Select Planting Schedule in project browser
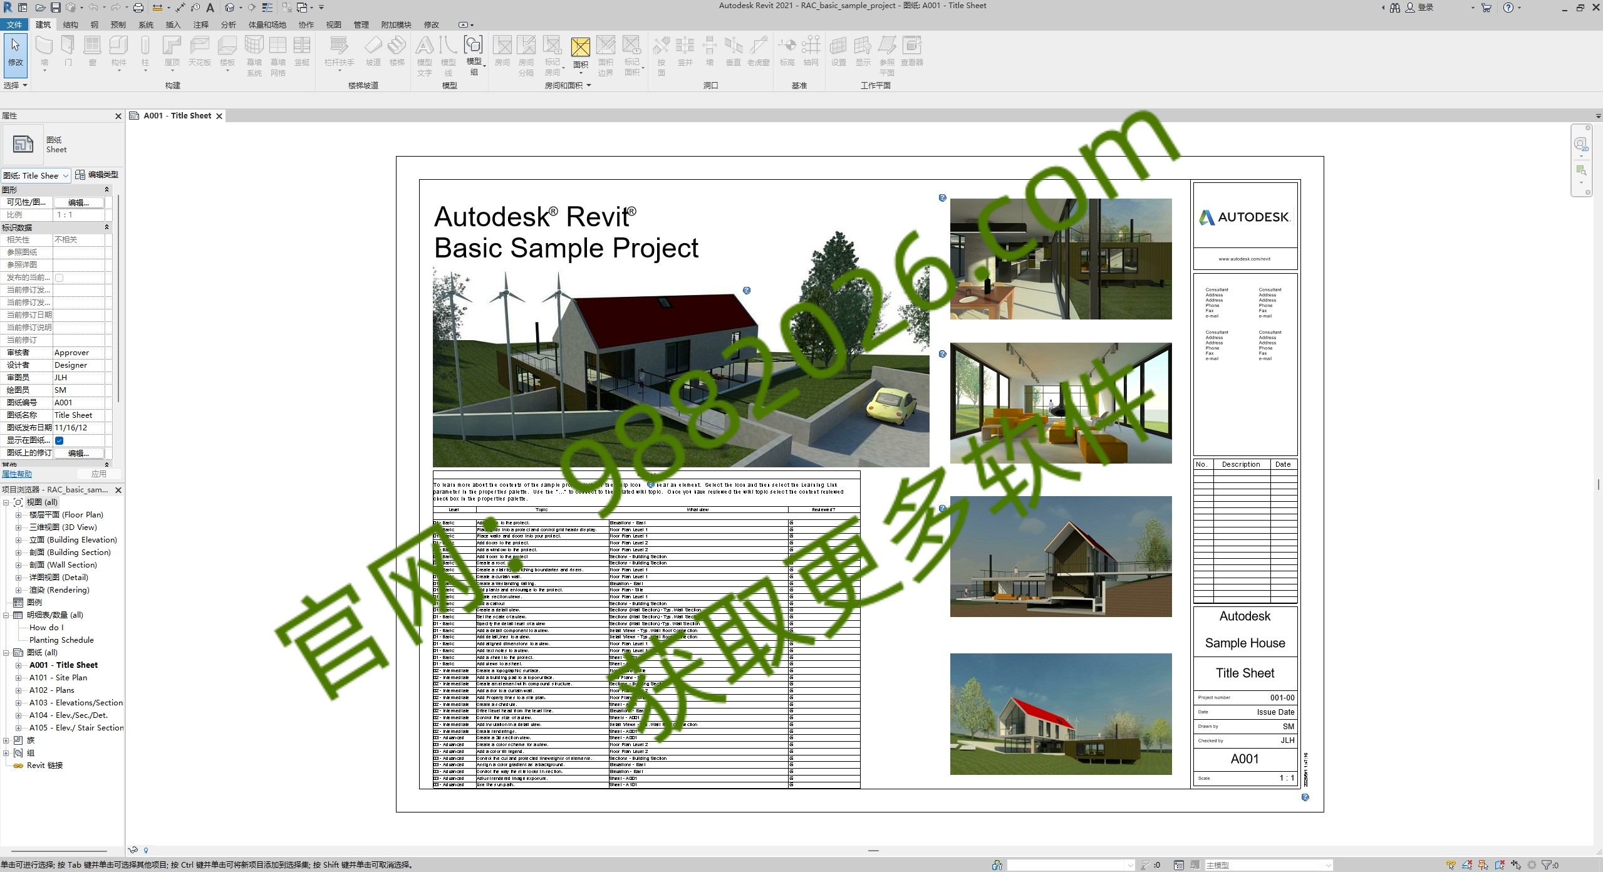This screenshot has width=1603, height=872. 61,640
